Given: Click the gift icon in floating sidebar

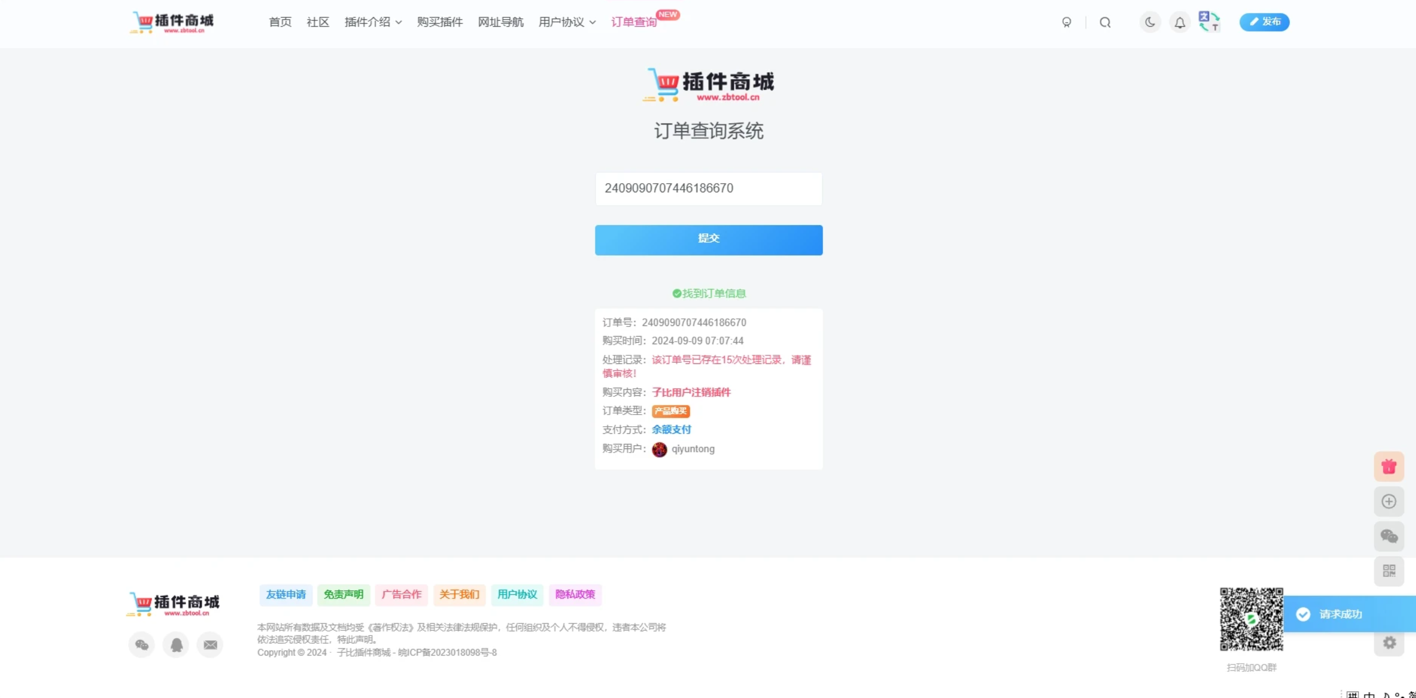Looking at the screenshot, I should [x=1389, y=467].
